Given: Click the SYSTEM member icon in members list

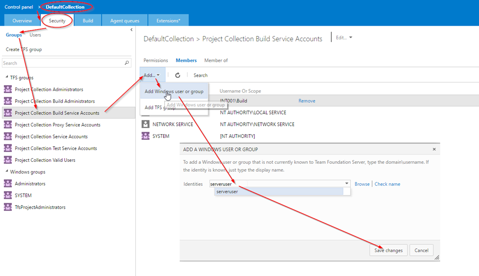Looking at the screenshot, I should (x=145, y=136).
